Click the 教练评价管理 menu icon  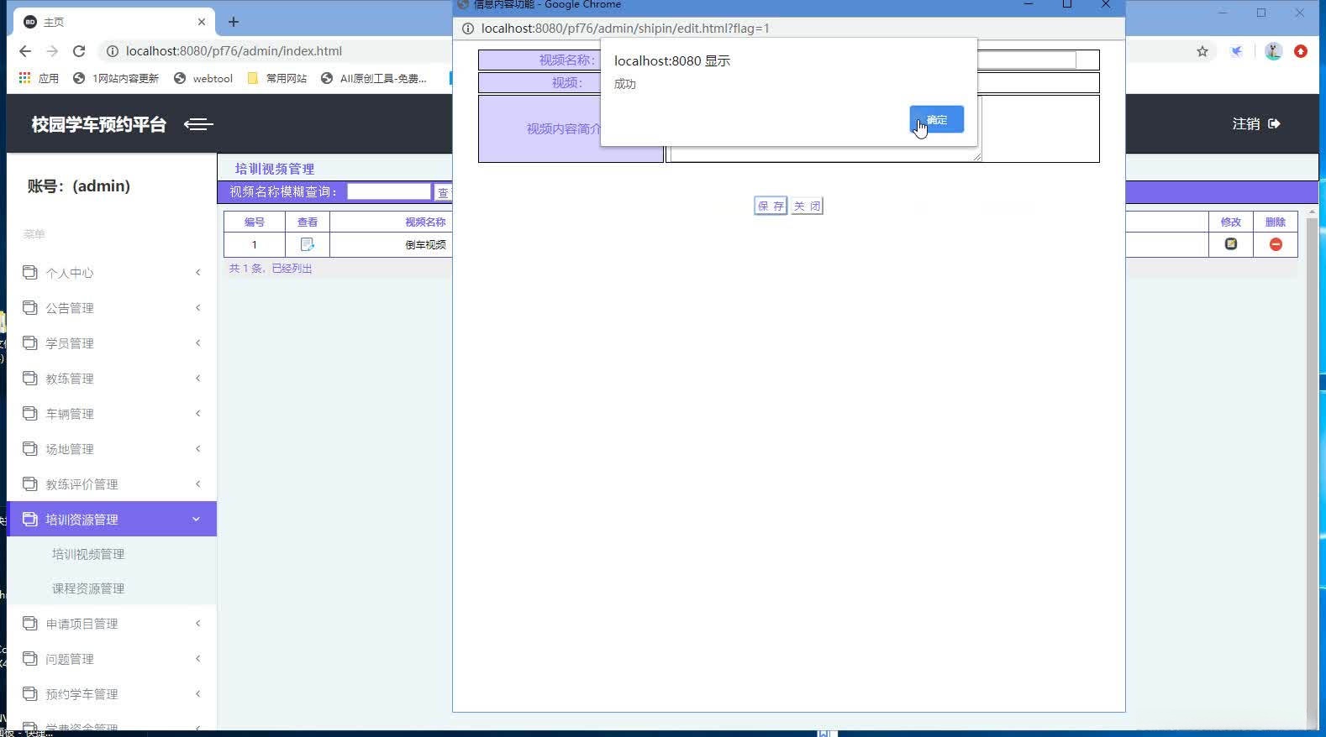click(30, 483)
